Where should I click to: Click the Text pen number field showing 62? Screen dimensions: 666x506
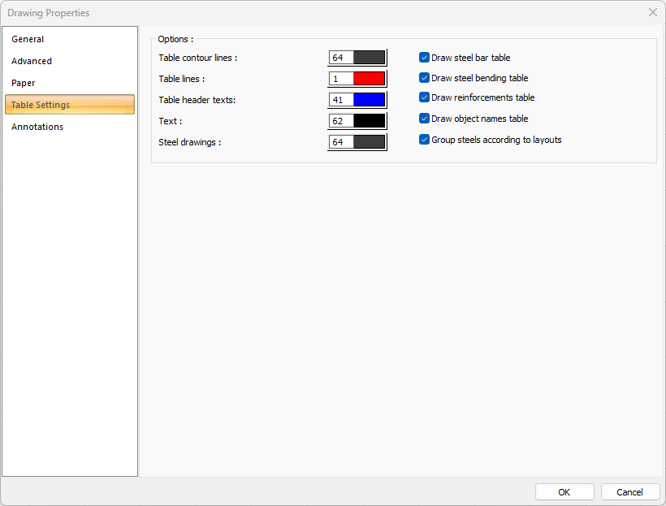point(341,121)
